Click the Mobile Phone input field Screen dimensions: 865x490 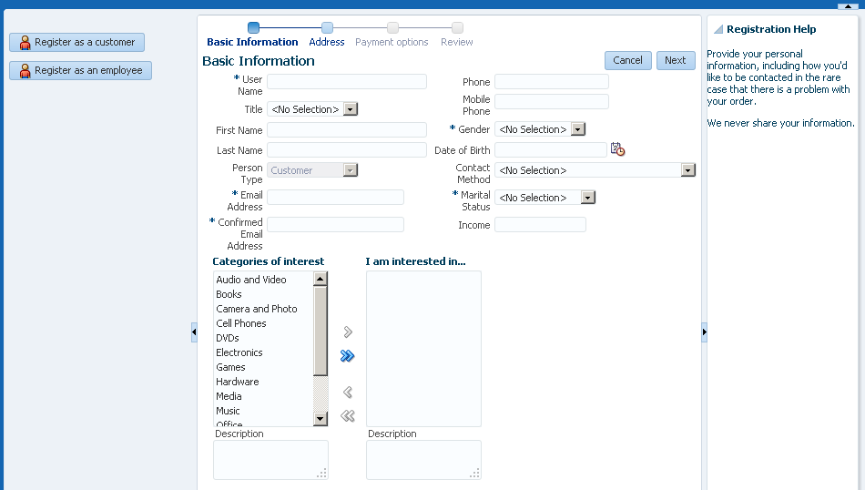click(552, 101)
